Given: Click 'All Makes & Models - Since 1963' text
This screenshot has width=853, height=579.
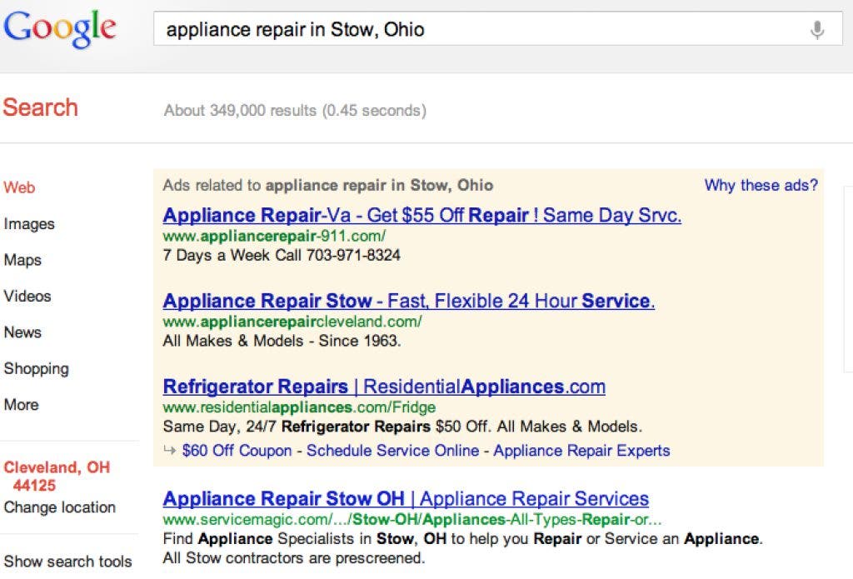Looking at the screenshot, I should pyautogui.click(x=282, y=341).
